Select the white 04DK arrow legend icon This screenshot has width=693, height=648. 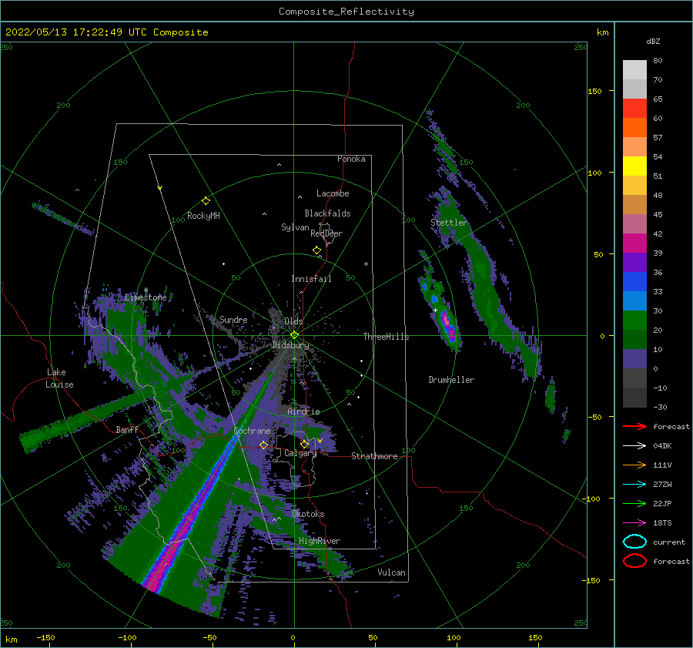tap(634, 446)
